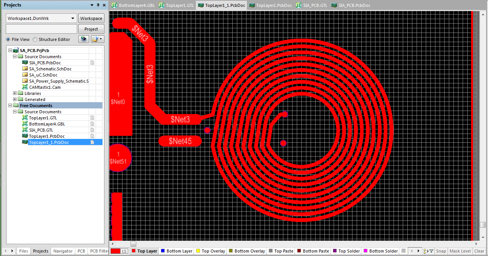Click the pin icon on Projects panel header
Image resolution: width=488 pixels, height=256 pixels.
[98, 5]
